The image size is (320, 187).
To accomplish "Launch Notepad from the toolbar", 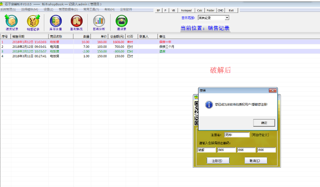I will pos(186,10).
